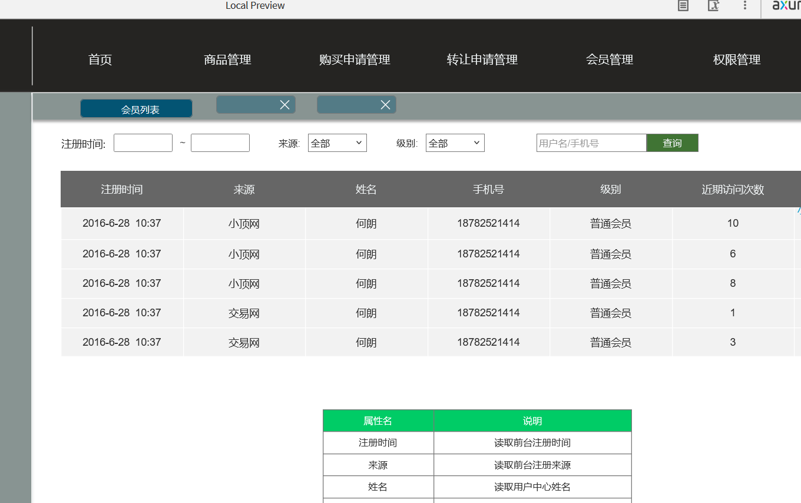Click the 姓名 column header in the member table
The width and height of the screenshot is (801, 503).
click(x=366, y=189)
